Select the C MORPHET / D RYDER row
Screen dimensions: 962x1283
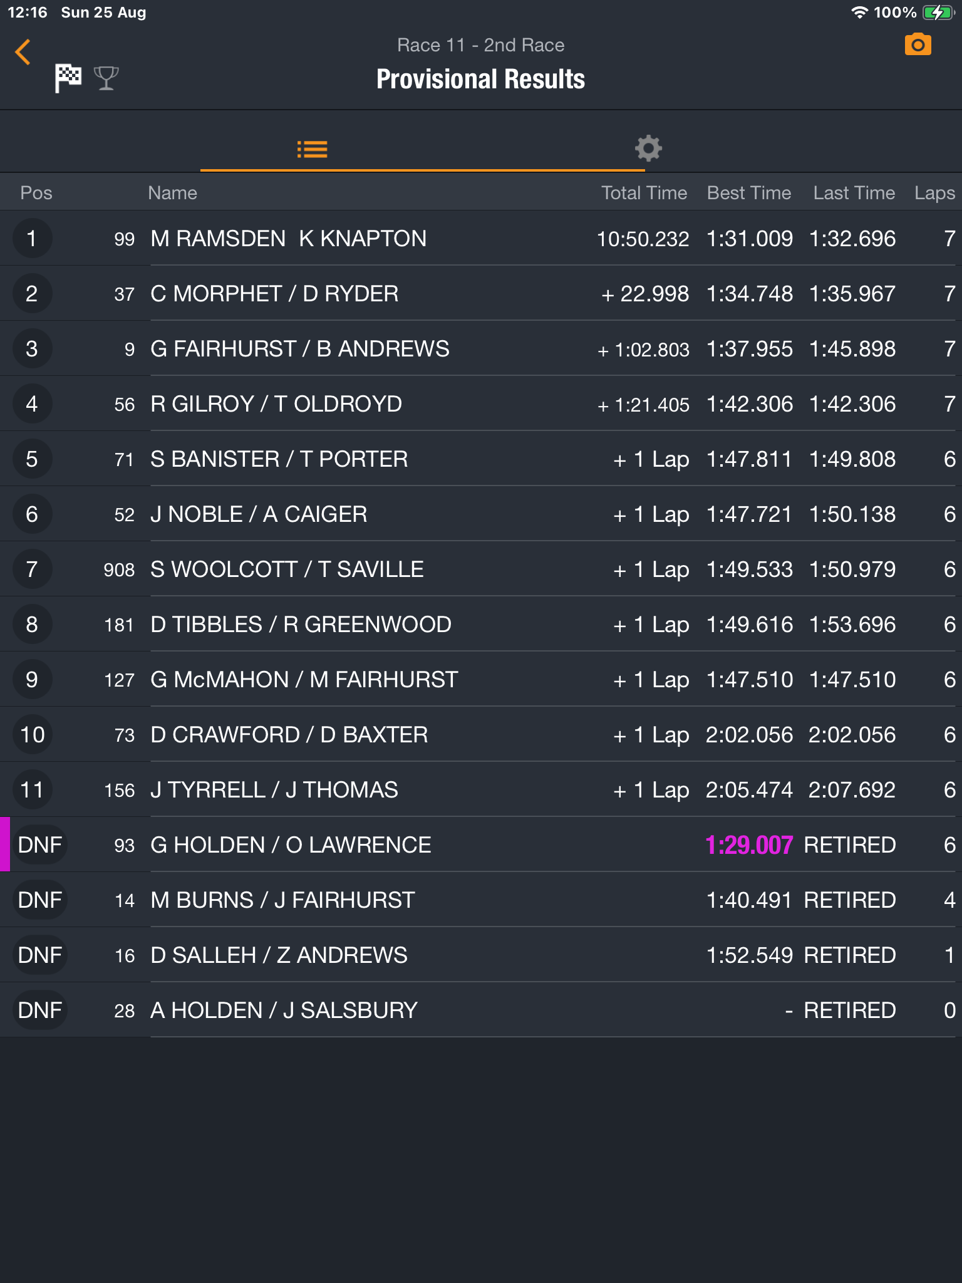pos(481,293)
